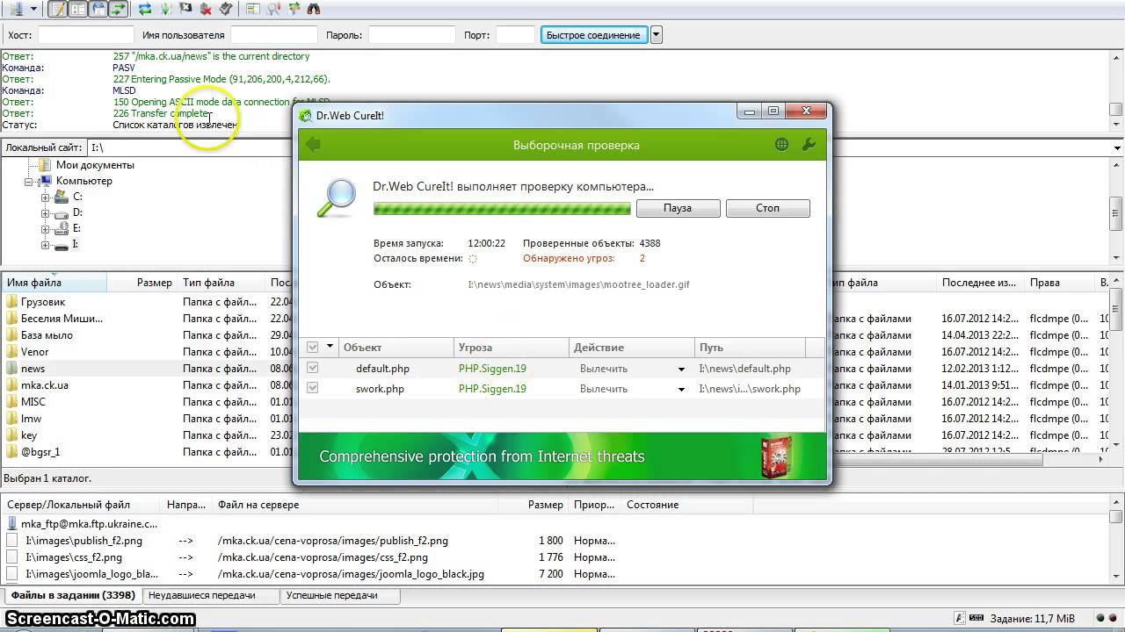Click the process queue toolbar icon
Viewport: 1125px width, 632px height.
165,9
